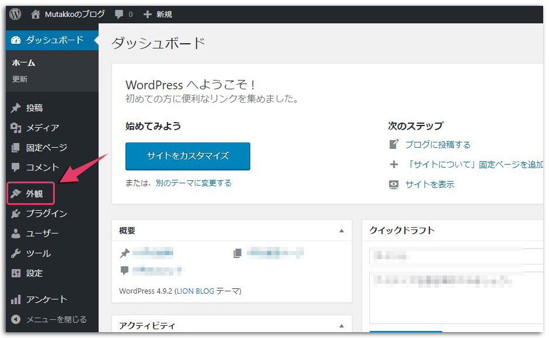This screenshot has height=338, width=549.
Task: Open the ブログに投稿する link
Action: click(438, 145)
